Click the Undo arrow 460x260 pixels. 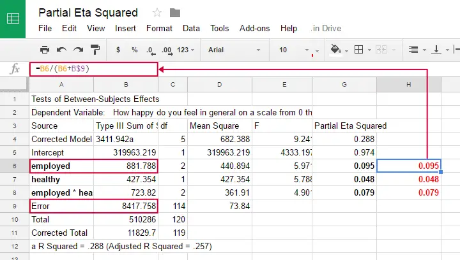click(61, 50)
